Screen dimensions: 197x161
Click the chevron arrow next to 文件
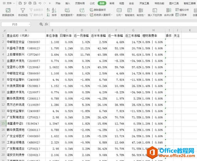click(x=14, y=3)
